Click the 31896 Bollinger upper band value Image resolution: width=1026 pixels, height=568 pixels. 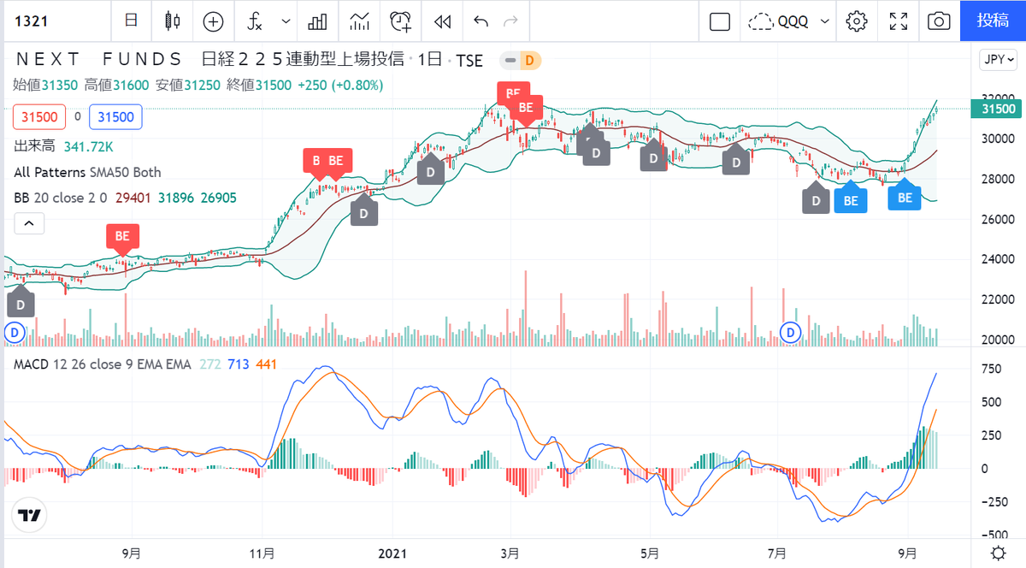(x=174, y=198)
